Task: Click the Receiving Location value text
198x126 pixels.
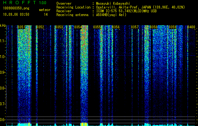Action: click(140, 7)
